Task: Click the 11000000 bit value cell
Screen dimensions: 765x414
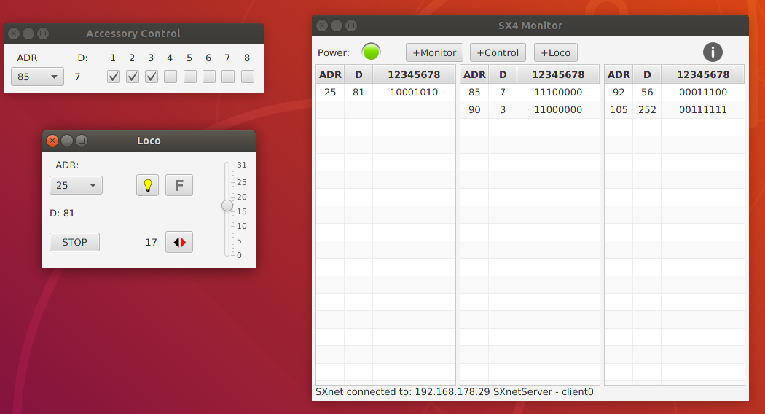Action: pos(558,110)
